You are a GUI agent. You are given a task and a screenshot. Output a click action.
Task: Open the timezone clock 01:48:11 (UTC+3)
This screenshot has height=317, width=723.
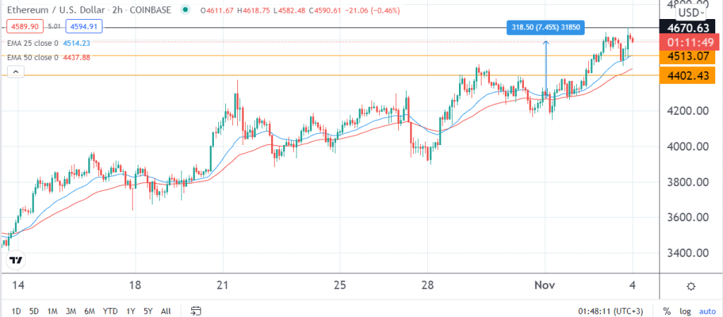pos(611,311)
